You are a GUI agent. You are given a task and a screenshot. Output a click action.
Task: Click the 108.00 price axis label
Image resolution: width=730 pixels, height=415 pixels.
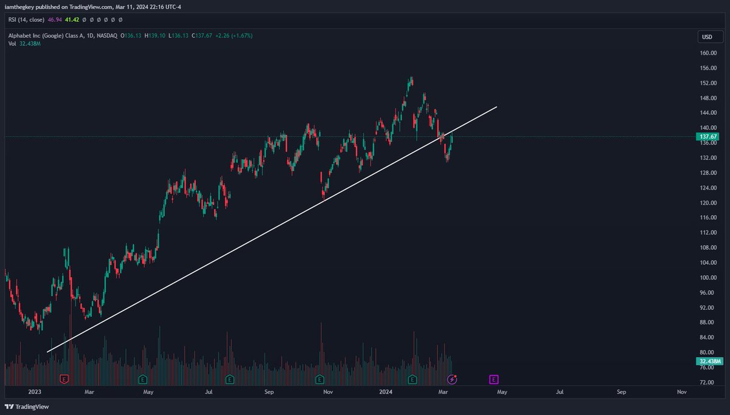point(708,248)
